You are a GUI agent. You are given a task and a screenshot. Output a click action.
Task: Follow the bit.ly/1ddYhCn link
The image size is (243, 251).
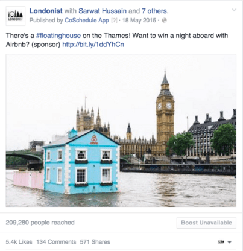(93, 45)
